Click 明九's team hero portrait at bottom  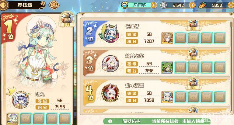click(x=12, y=119)
